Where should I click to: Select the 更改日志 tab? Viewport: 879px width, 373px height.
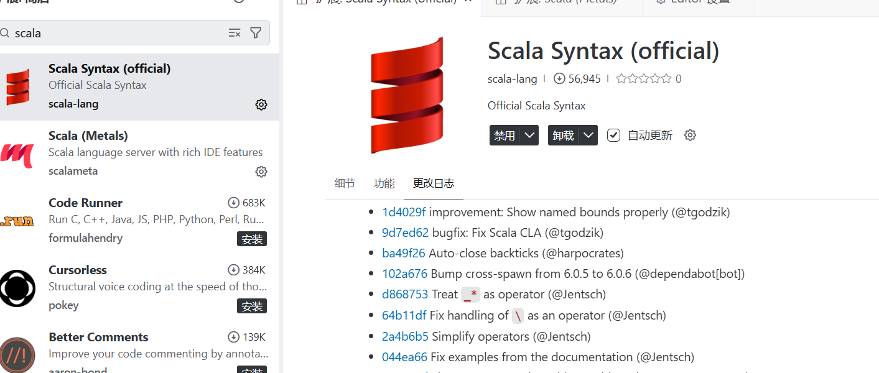click(x=434, y=183)
